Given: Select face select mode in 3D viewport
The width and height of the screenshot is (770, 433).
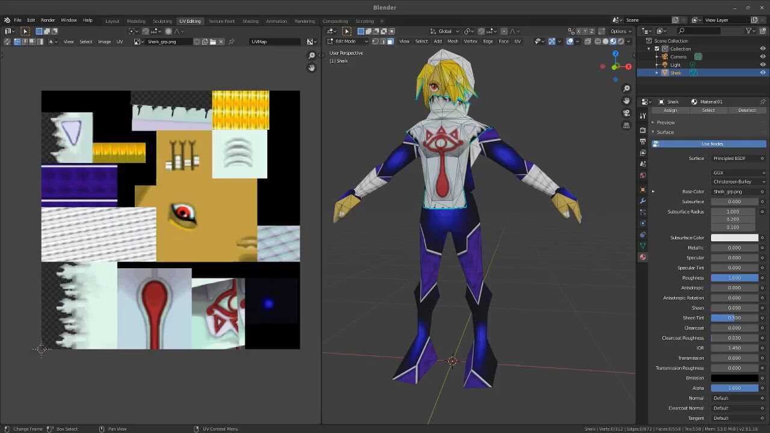Looking at the screenshot, I should [390, 41].
